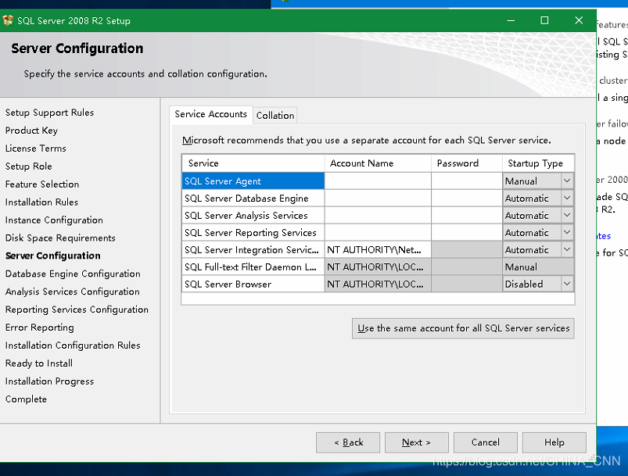Click the NT AUTHORITY\LOC... account of SQL Server Browser
This screenshot has width=628, height=476.
pos(378,285)
